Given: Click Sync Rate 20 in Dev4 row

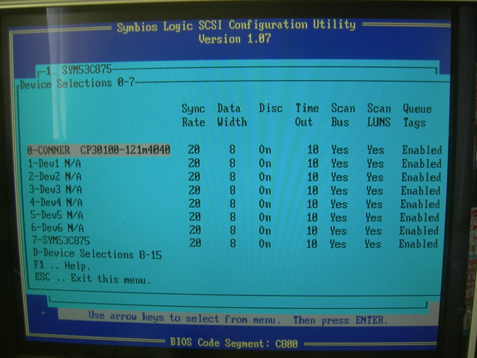Looking at the screenshot, I should (194, 203).
